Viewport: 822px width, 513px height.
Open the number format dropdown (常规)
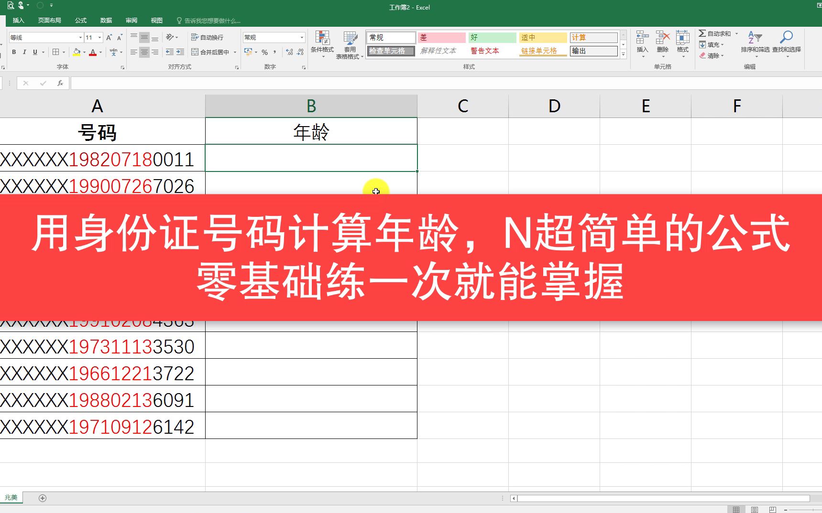pyautogui.click(x=302, y=37)
